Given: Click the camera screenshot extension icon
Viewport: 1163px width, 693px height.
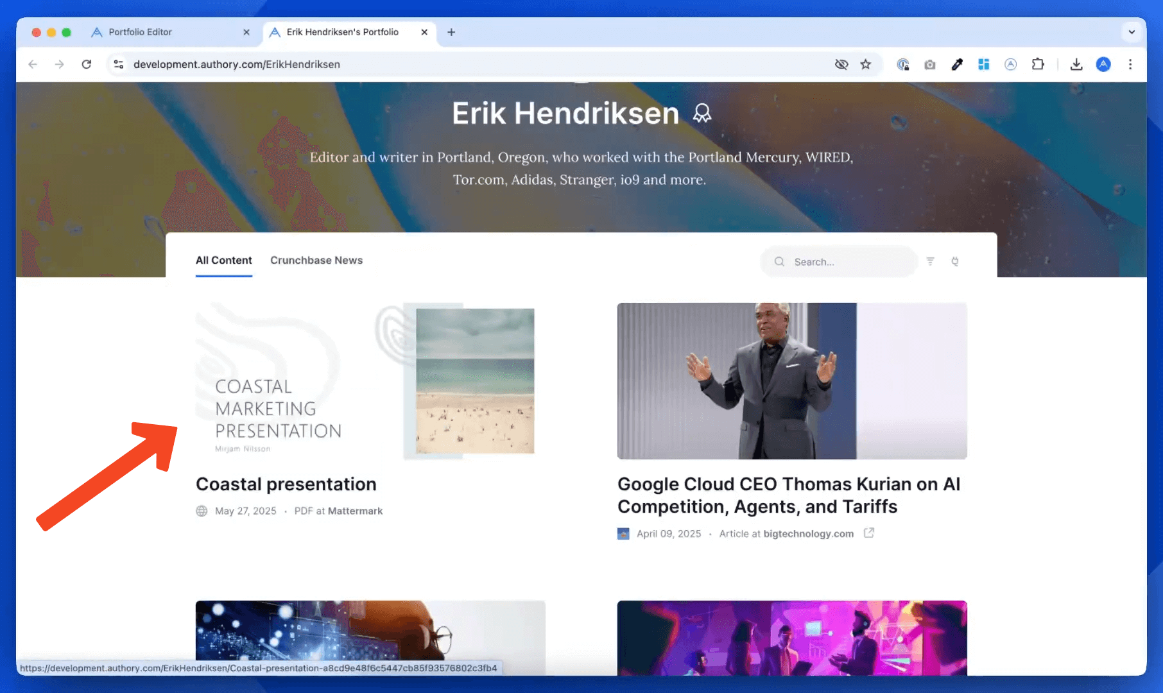Looking at the screenshot, I should (929, 64).
